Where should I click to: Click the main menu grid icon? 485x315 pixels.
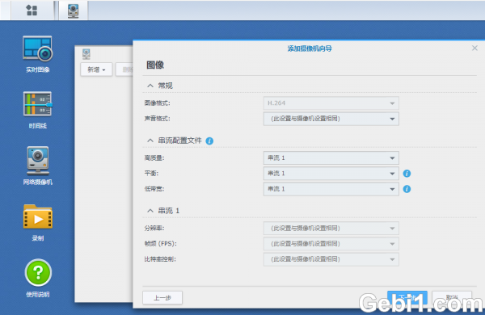32,10
